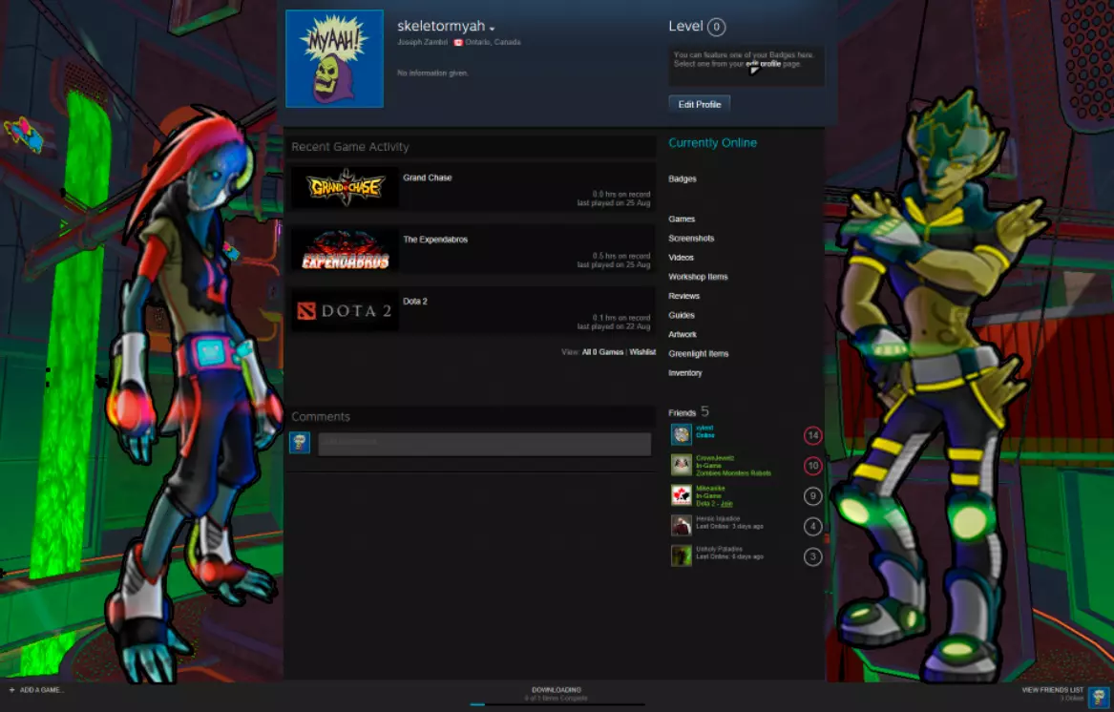Click the comment text input field
This screenshot has width=1114, height=712.
click(x=485, y=444)
